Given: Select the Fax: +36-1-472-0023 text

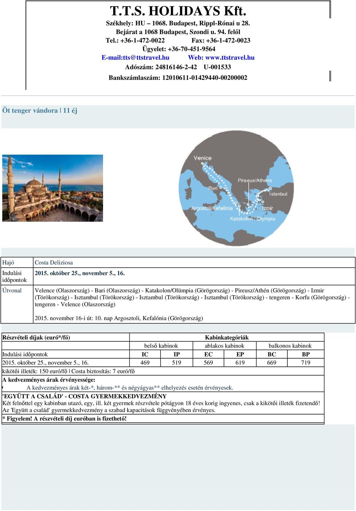Looking at the screenshot, I should [x=221, y=40].
